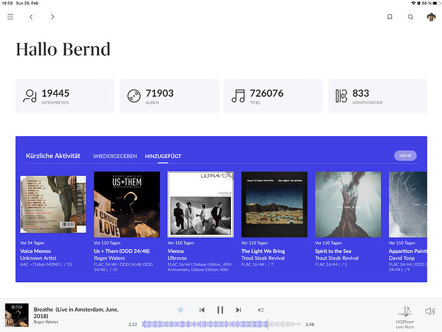
Task: Open Us + Them album cover
Action: point(127,205)
